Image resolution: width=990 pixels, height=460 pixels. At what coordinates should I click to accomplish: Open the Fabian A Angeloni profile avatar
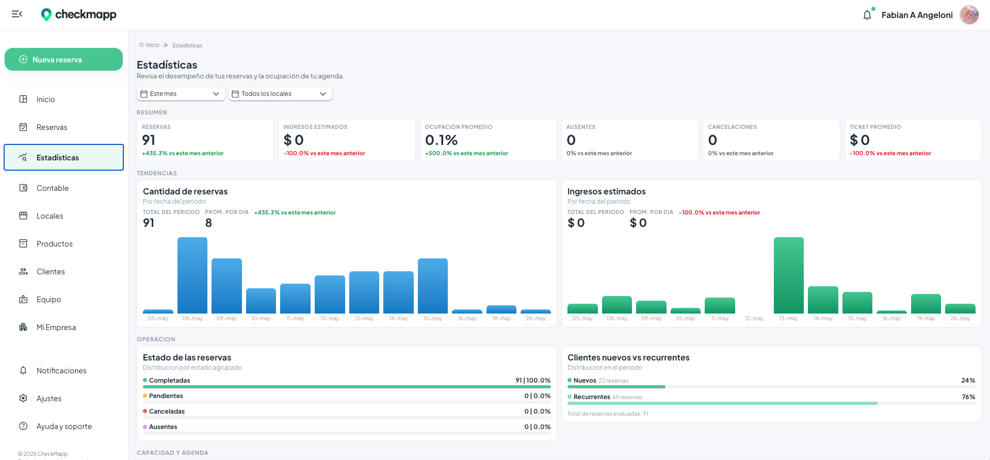click(969, 15)
